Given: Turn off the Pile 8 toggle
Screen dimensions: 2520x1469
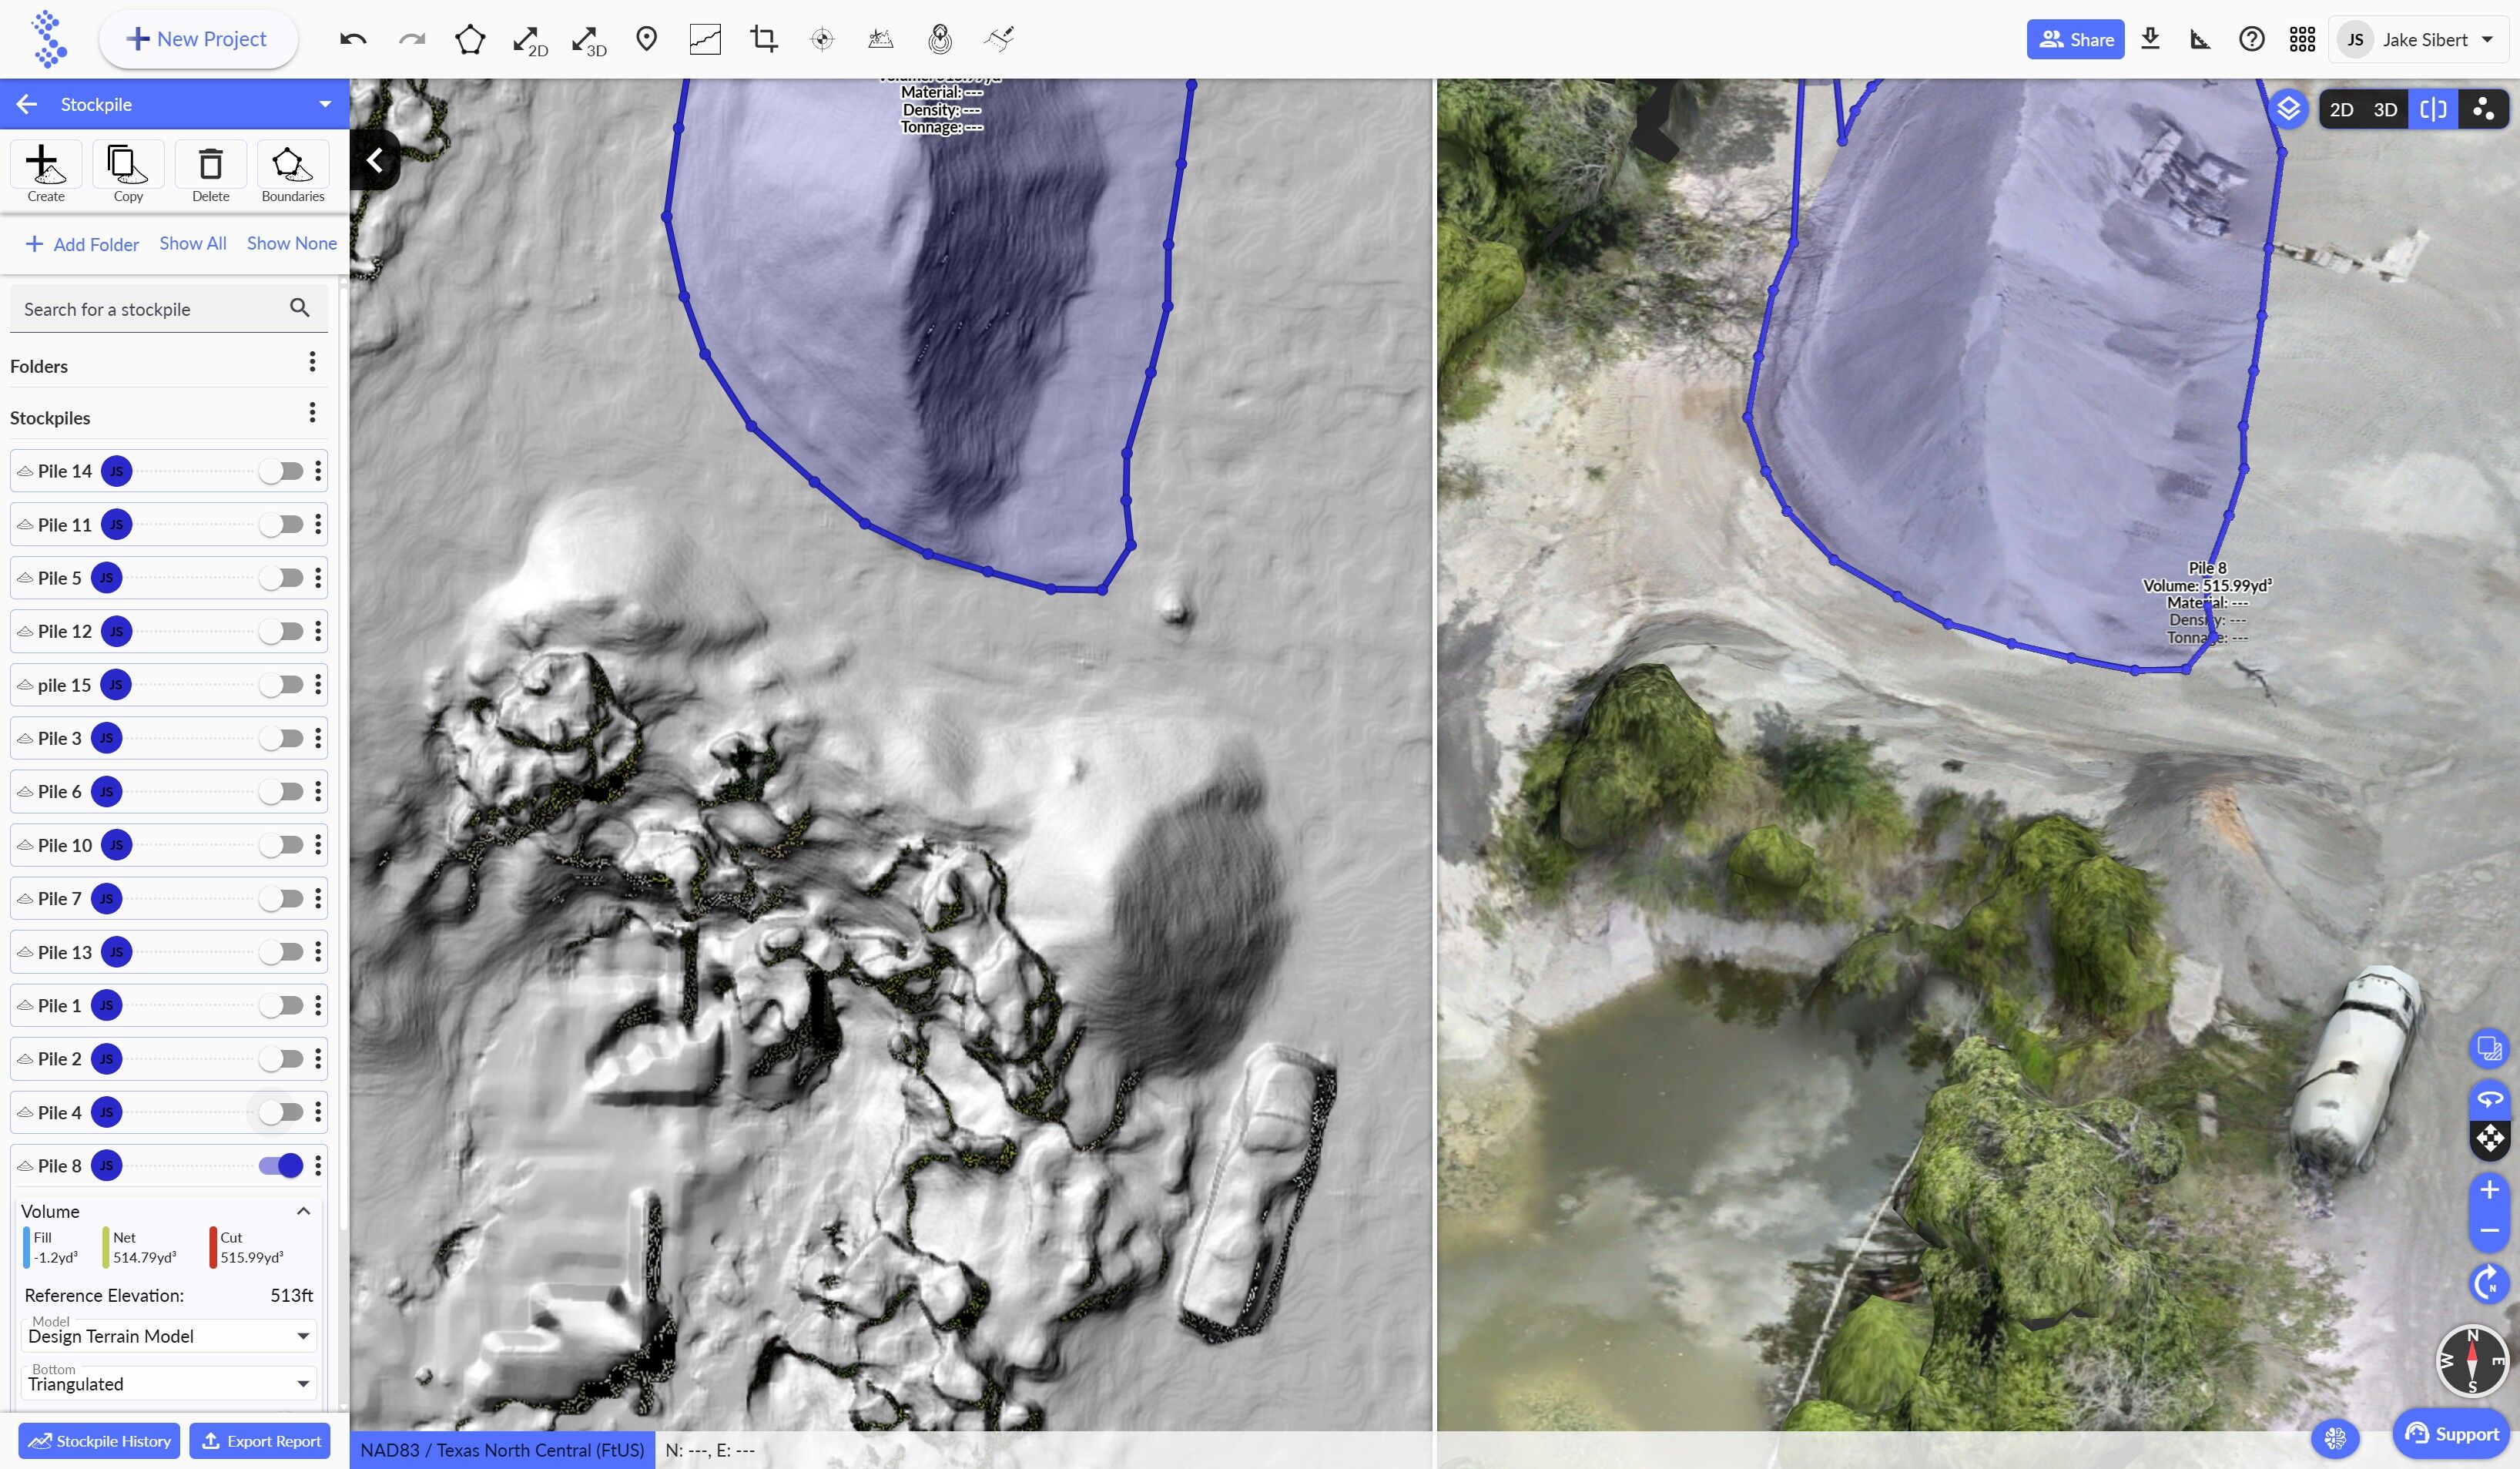Looking at the screenshot, I should point(281,1166).
